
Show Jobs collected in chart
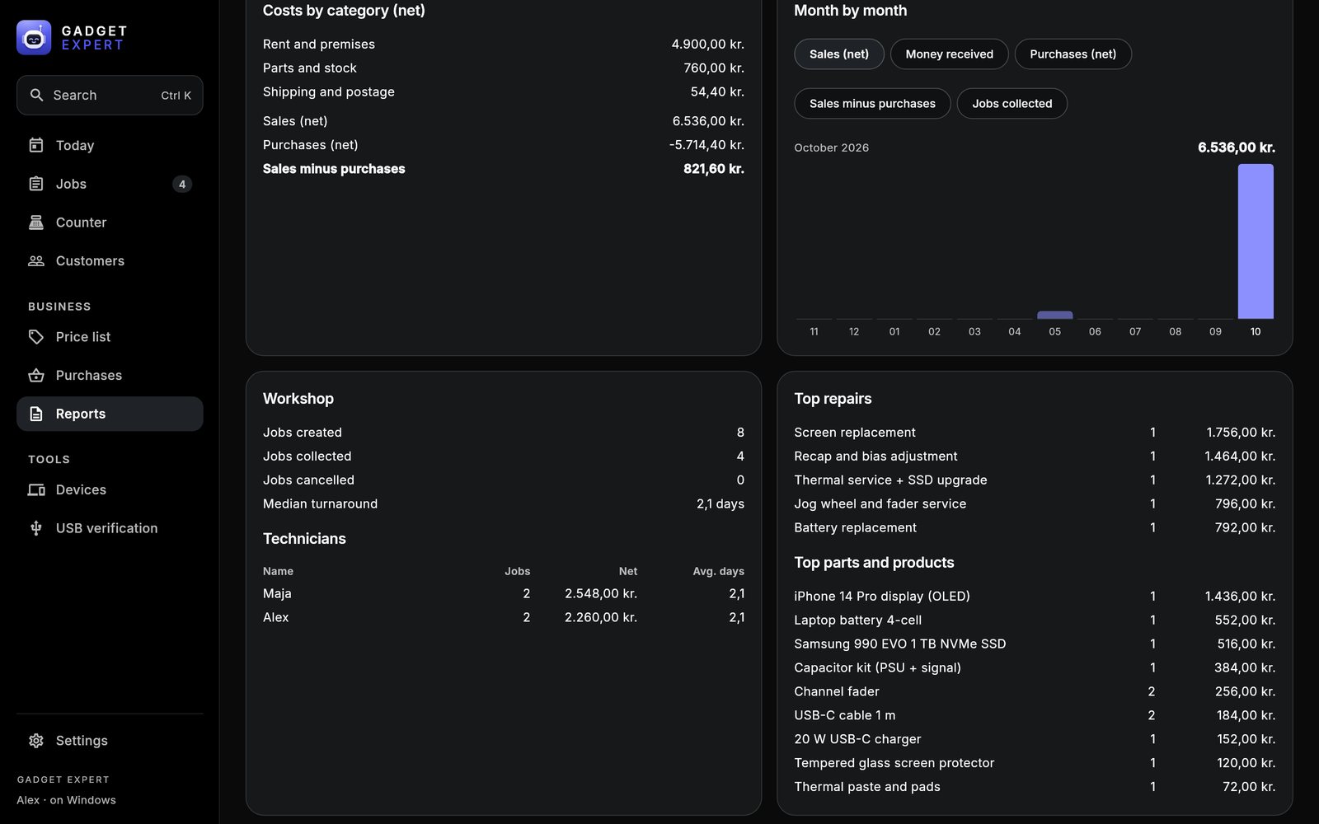pos(1012,104)
